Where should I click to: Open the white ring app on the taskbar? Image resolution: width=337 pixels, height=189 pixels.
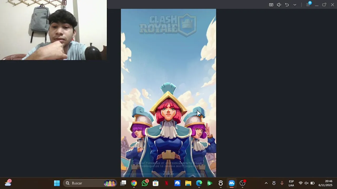[x=221, y=183]
